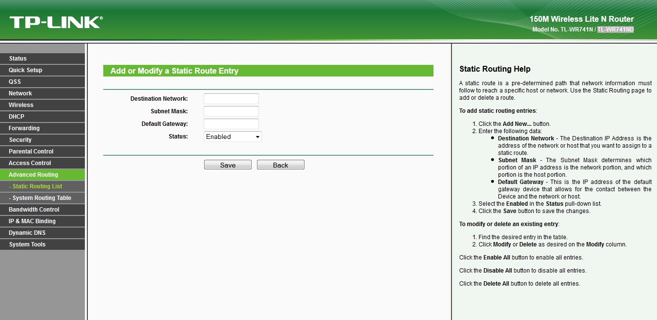The width and height of the screenshot is (657, 320).
Task: Expand the Wireless settings menu
Action: pyautogui.click(x=21, y=105)
